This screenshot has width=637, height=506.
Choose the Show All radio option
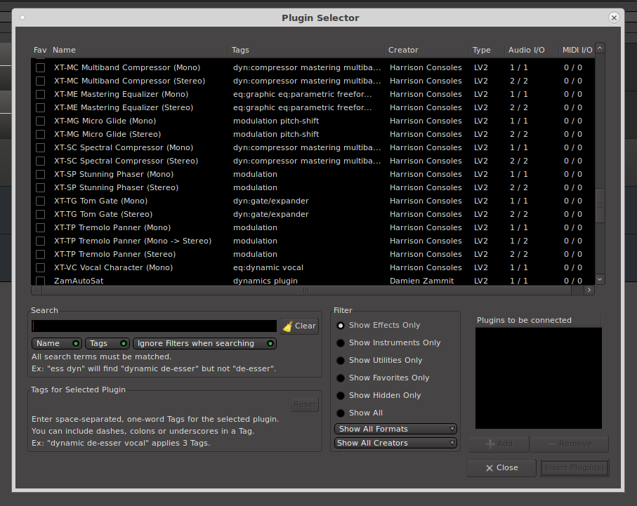tap(341, 413)
